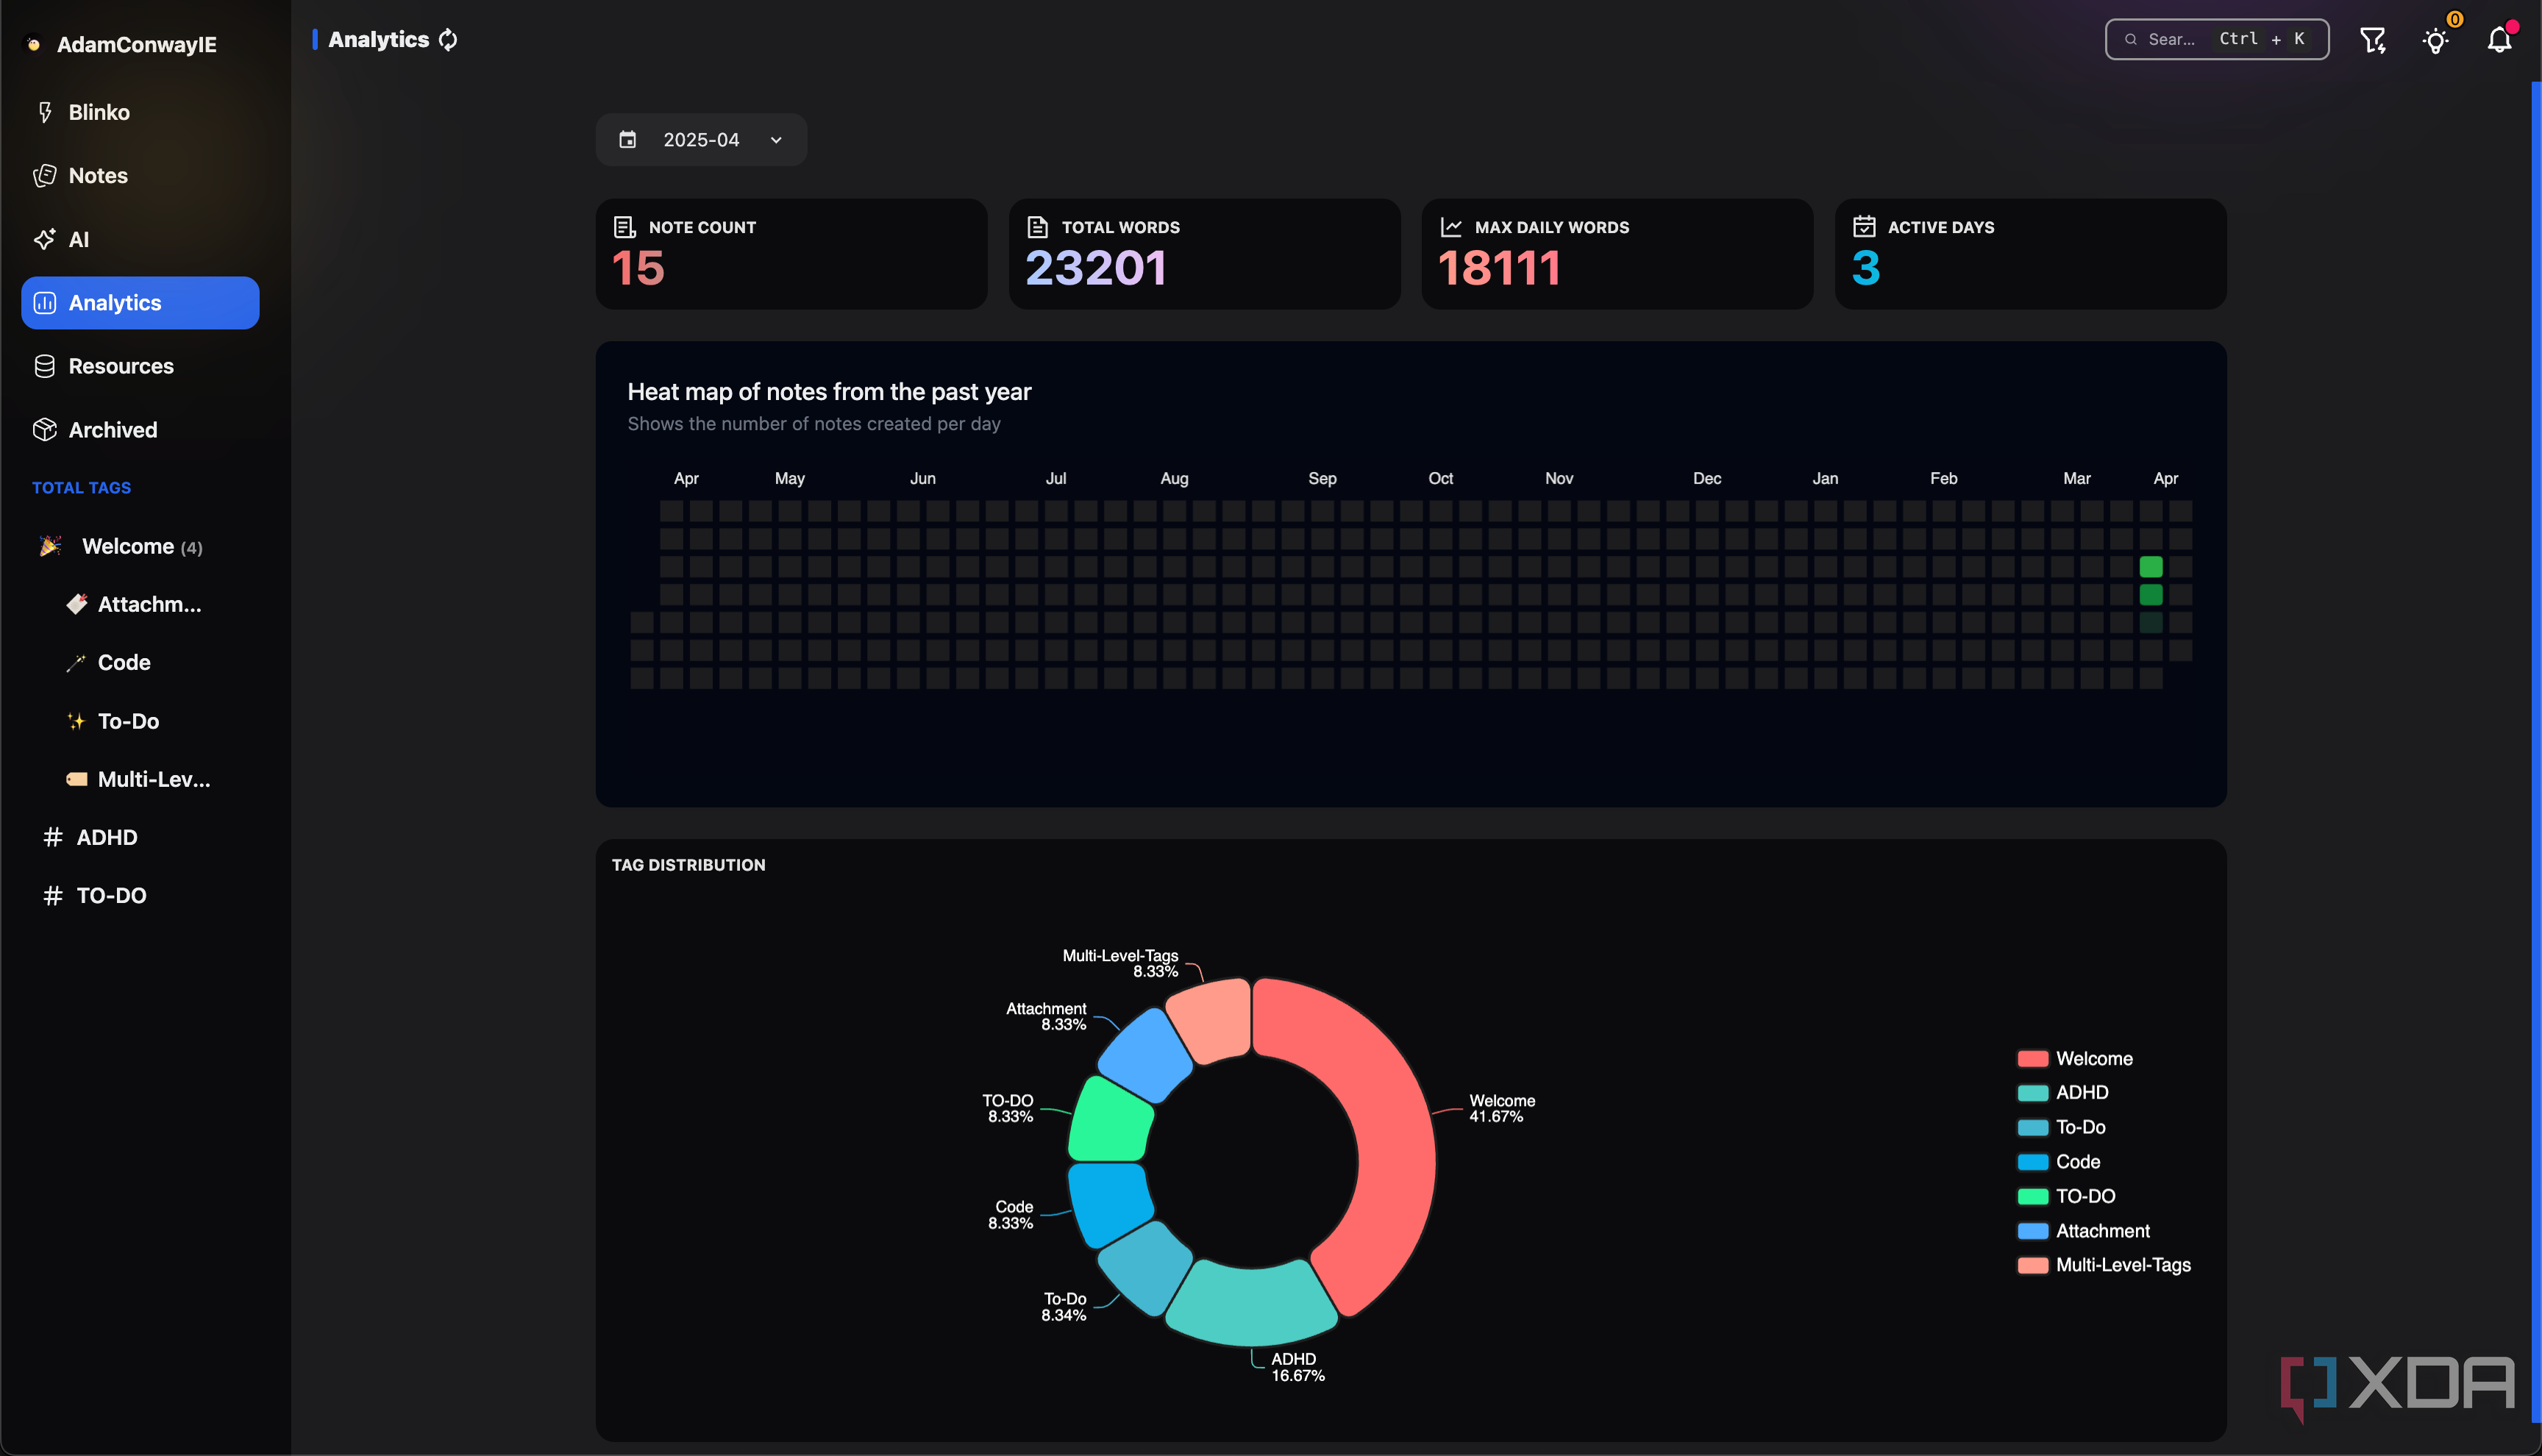Select the Multi-Lev... sub-tag

click(x=140, y=779)
